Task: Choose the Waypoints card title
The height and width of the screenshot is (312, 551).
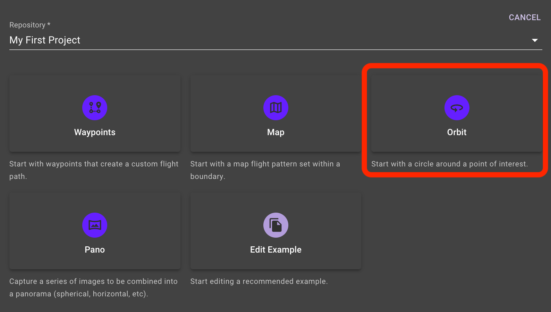Action: (x=95, y=132)
